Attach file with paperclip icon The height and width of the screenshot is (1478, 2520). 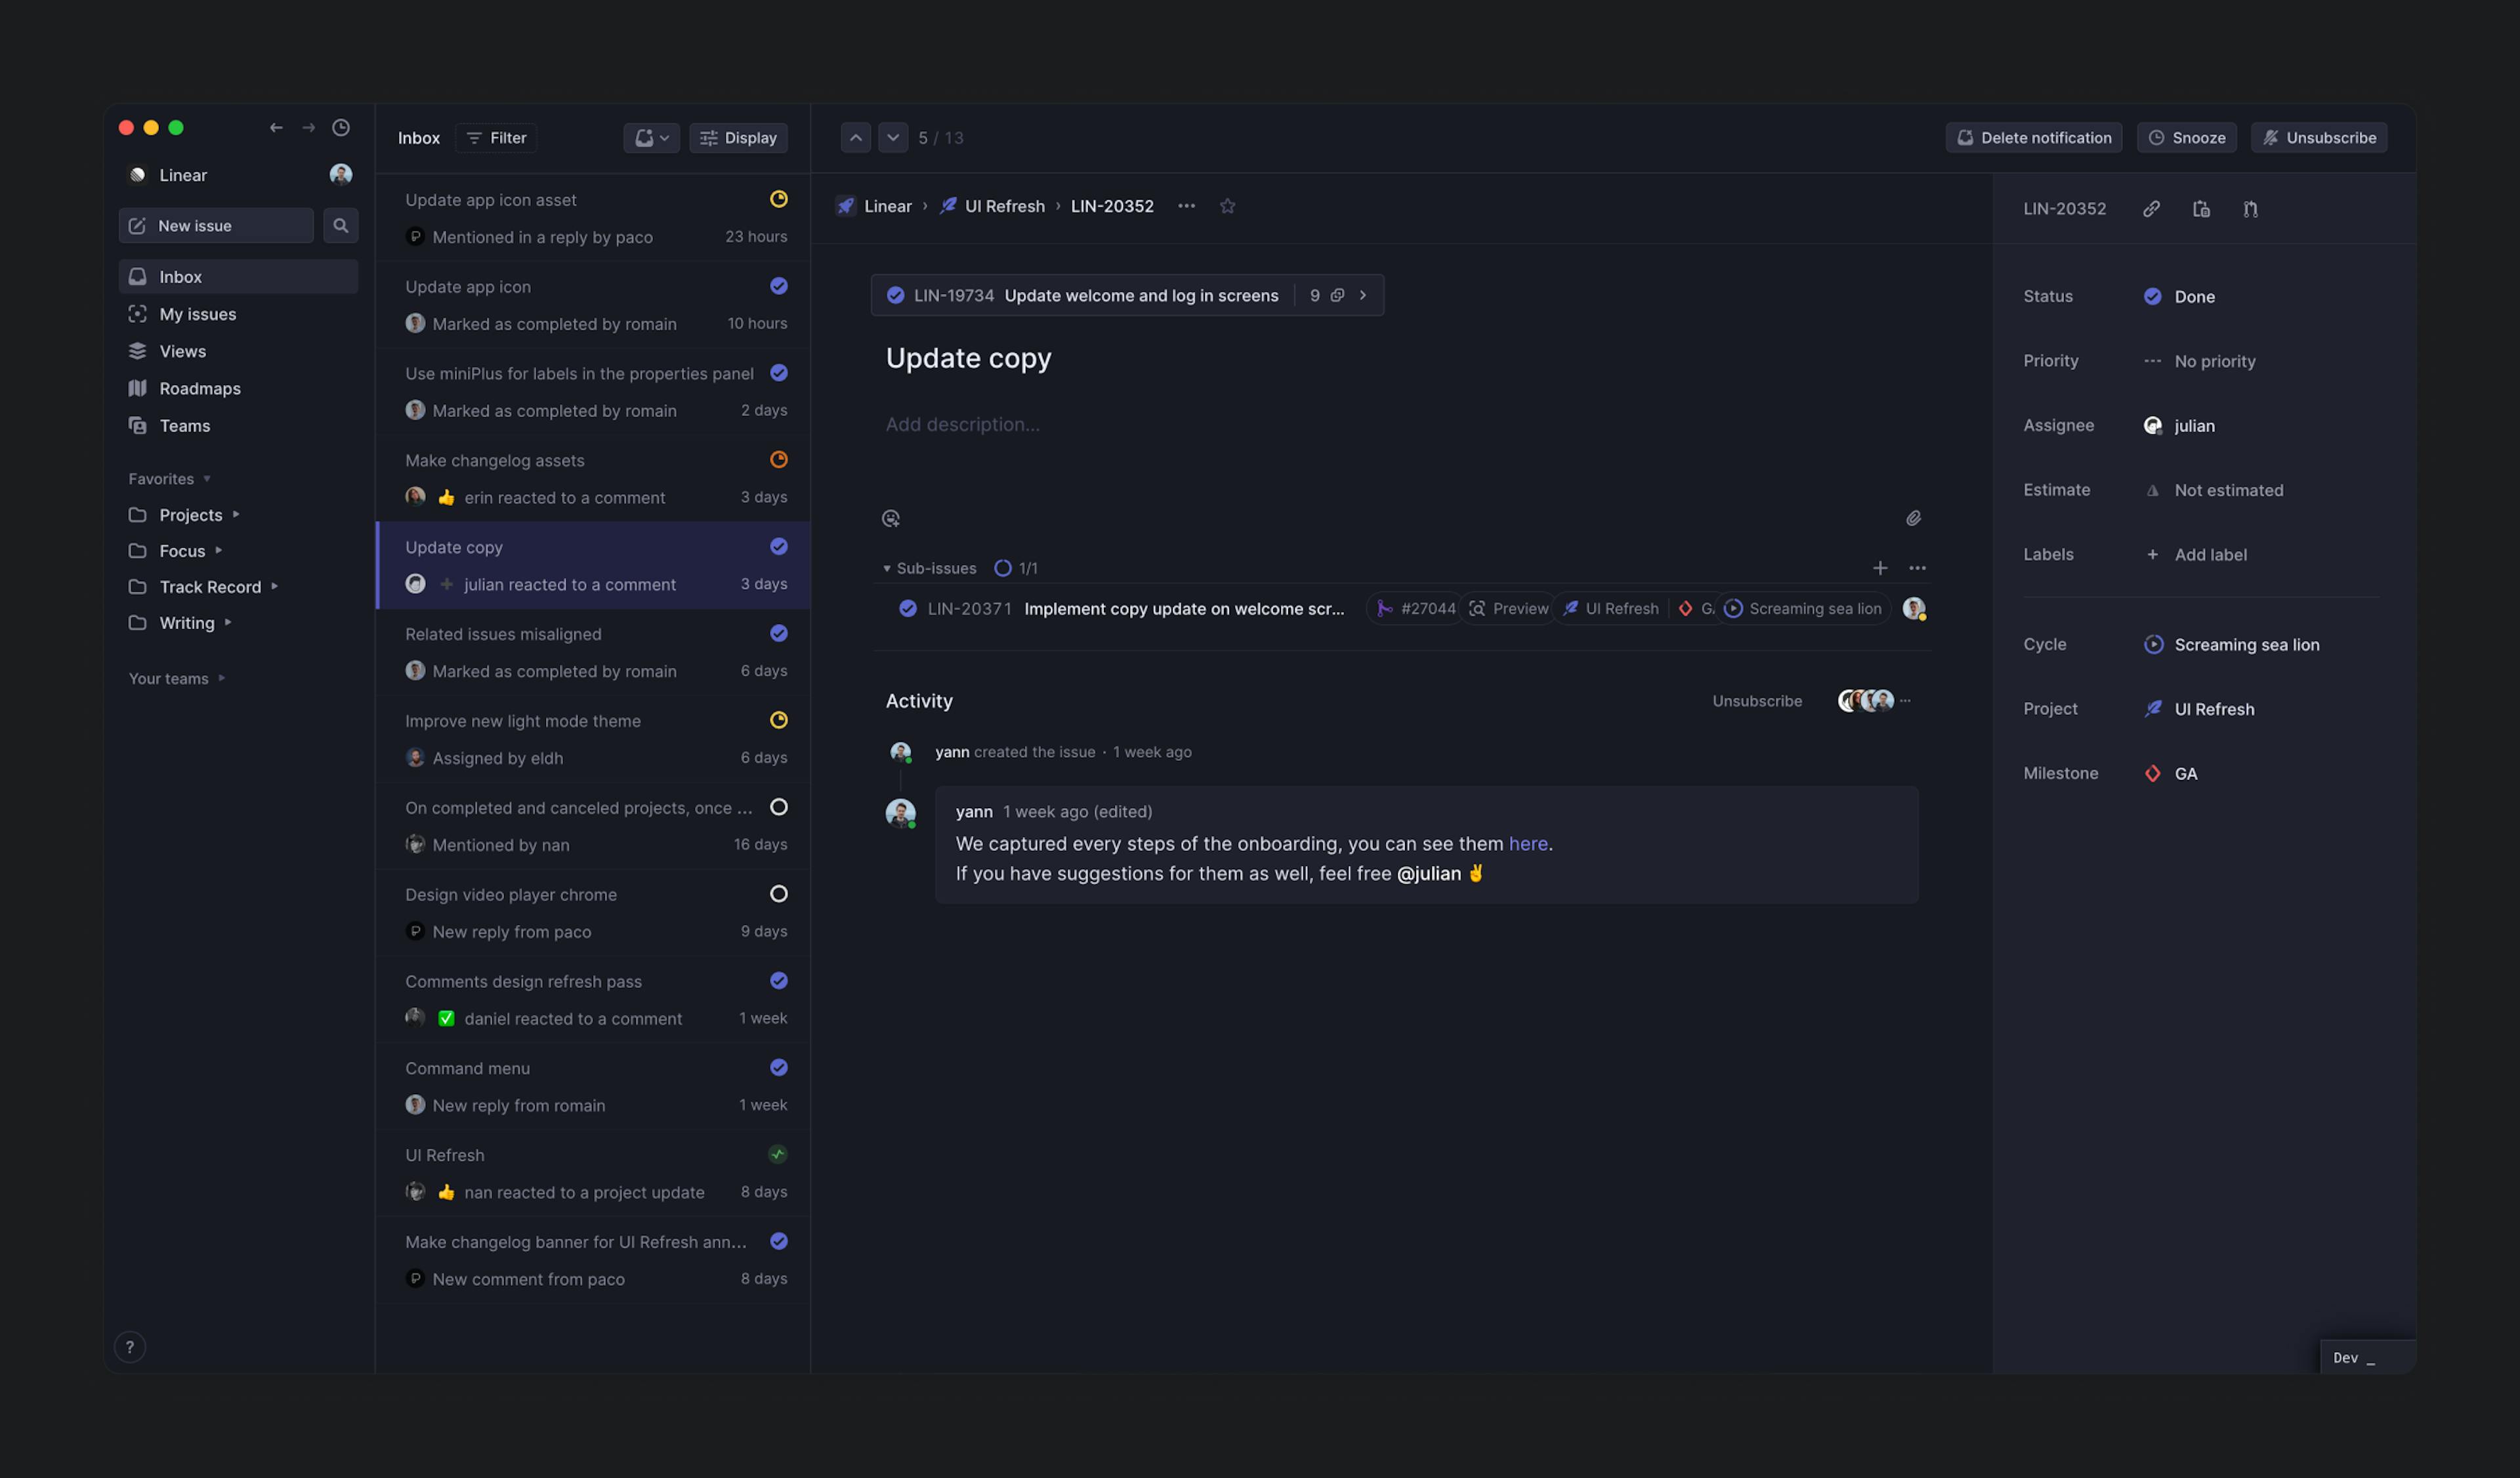pos(1913,518)
